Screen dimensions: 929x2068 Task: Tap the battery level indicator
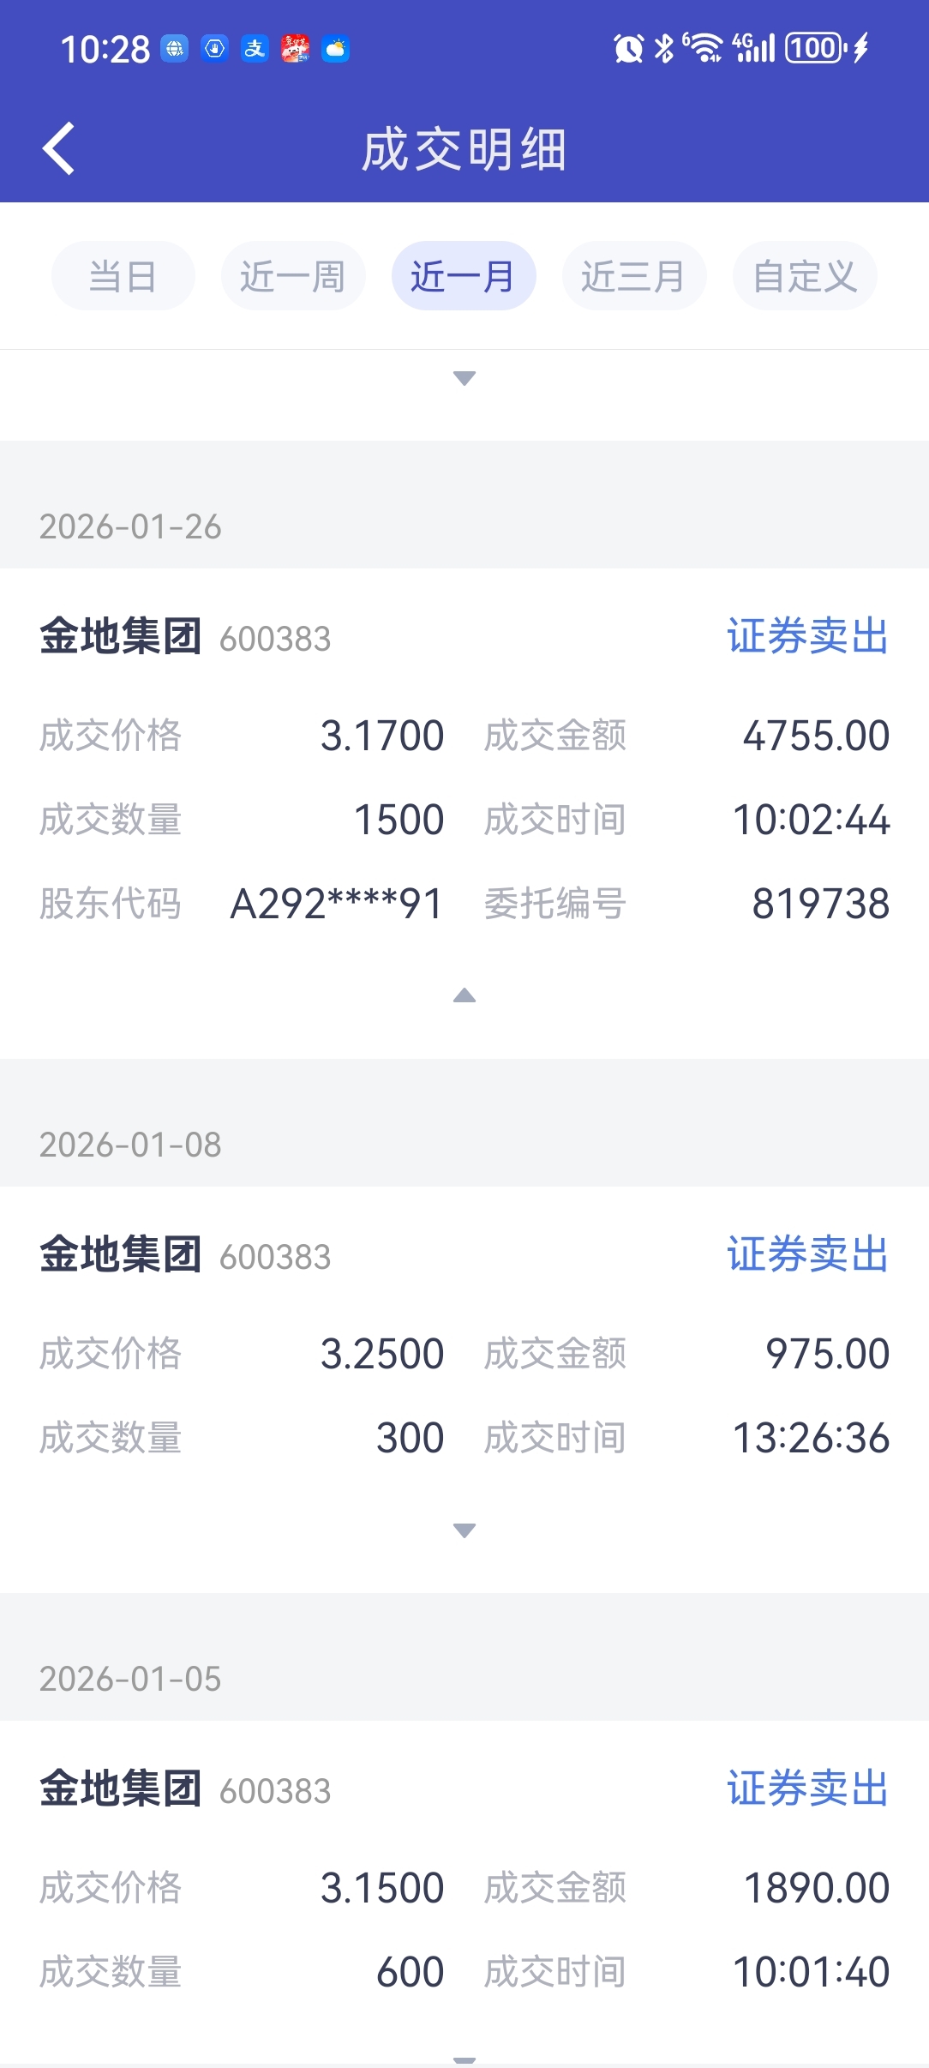tap(816, 48)
